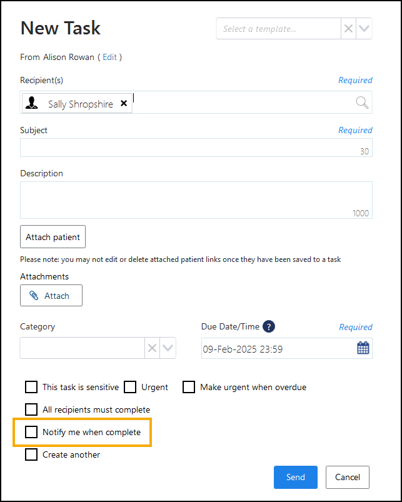The image size is (402, 502).
Task: Enable the Urgent checkbox
Action: pos(130,387)
